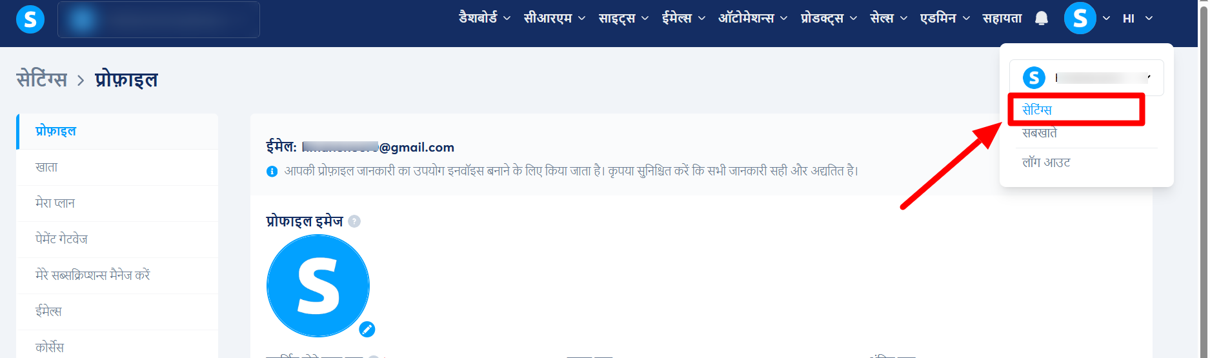1210x358 pixels.
Task: Open सबखाते from the account menu
Action: [x=1040, y=134]
